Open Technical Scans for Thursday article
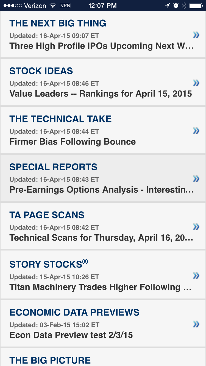206x366 pixels. (x=101, y=238)
